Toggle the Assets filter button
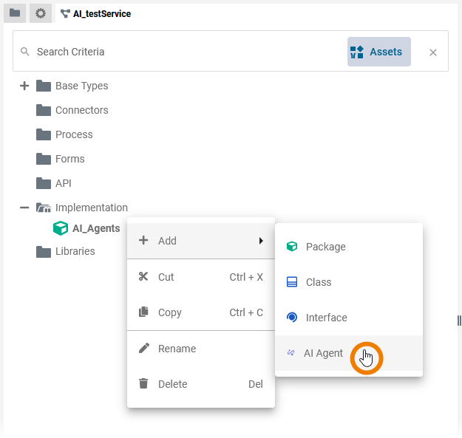 (x=378, y=52)
